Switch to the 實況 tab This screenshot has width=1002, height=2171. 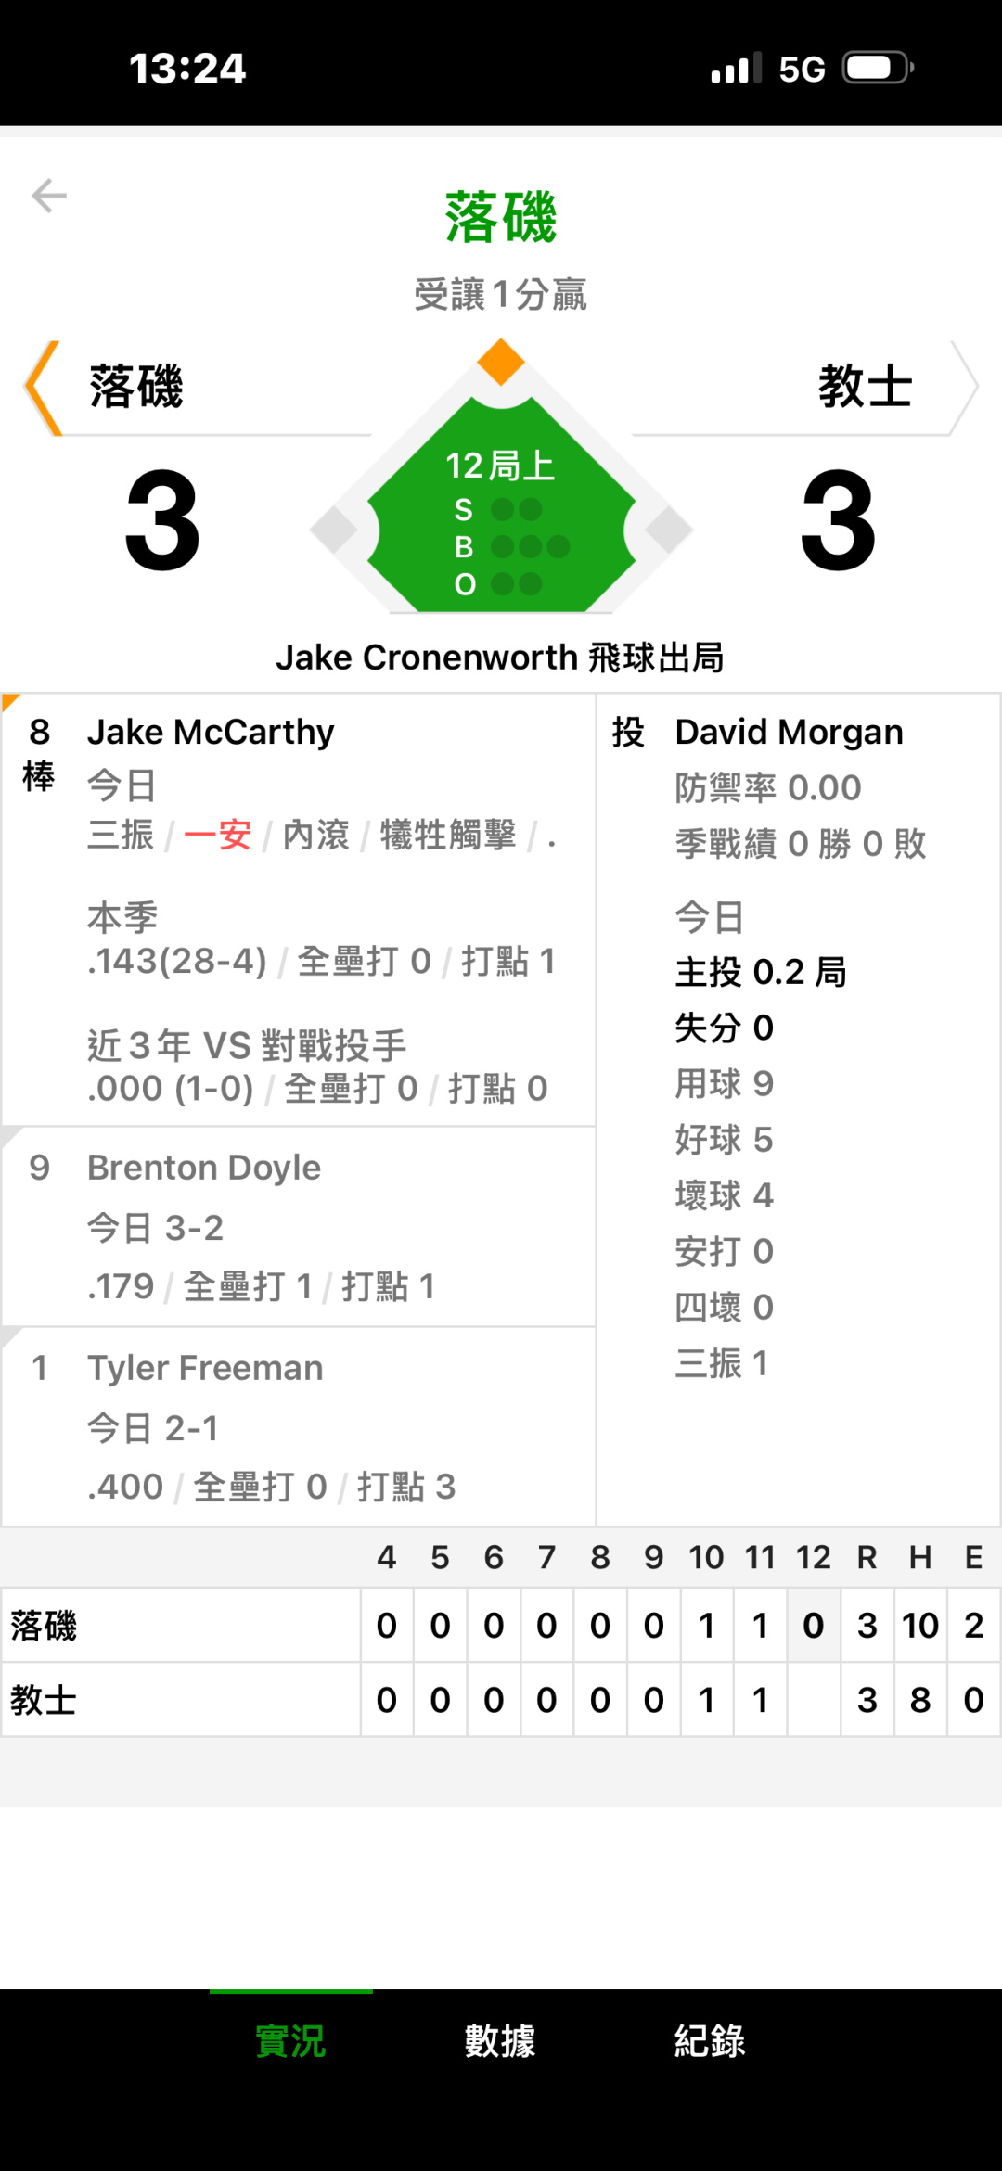click(290, 2041)
